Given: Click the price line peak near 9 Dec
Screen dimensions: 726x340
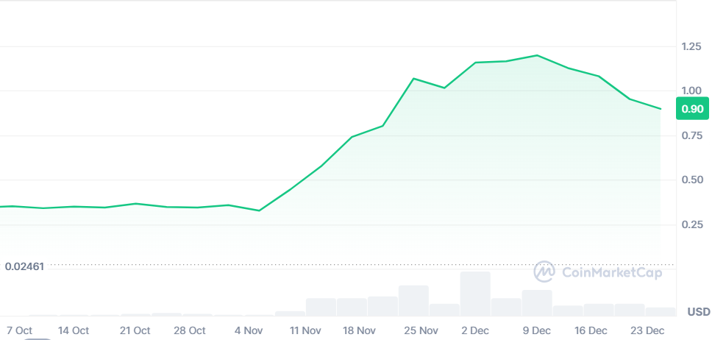Looking at the screenshot, I should coord(537,55).
